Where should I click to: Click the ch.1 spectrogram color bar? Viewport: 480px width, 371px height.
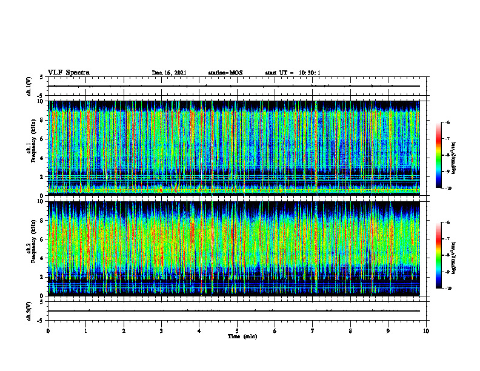pos(438,155)
